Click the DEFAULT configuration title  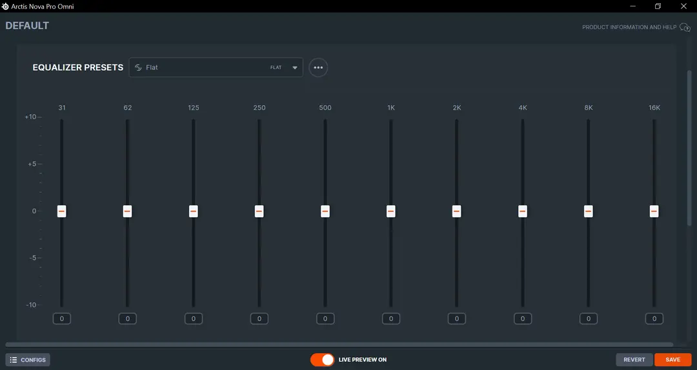(x=27, y=26)
